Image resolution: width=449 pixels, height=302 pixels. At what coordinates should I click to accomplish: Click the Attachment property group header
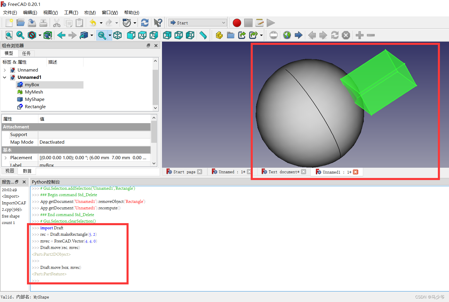[x=76, y=127]
